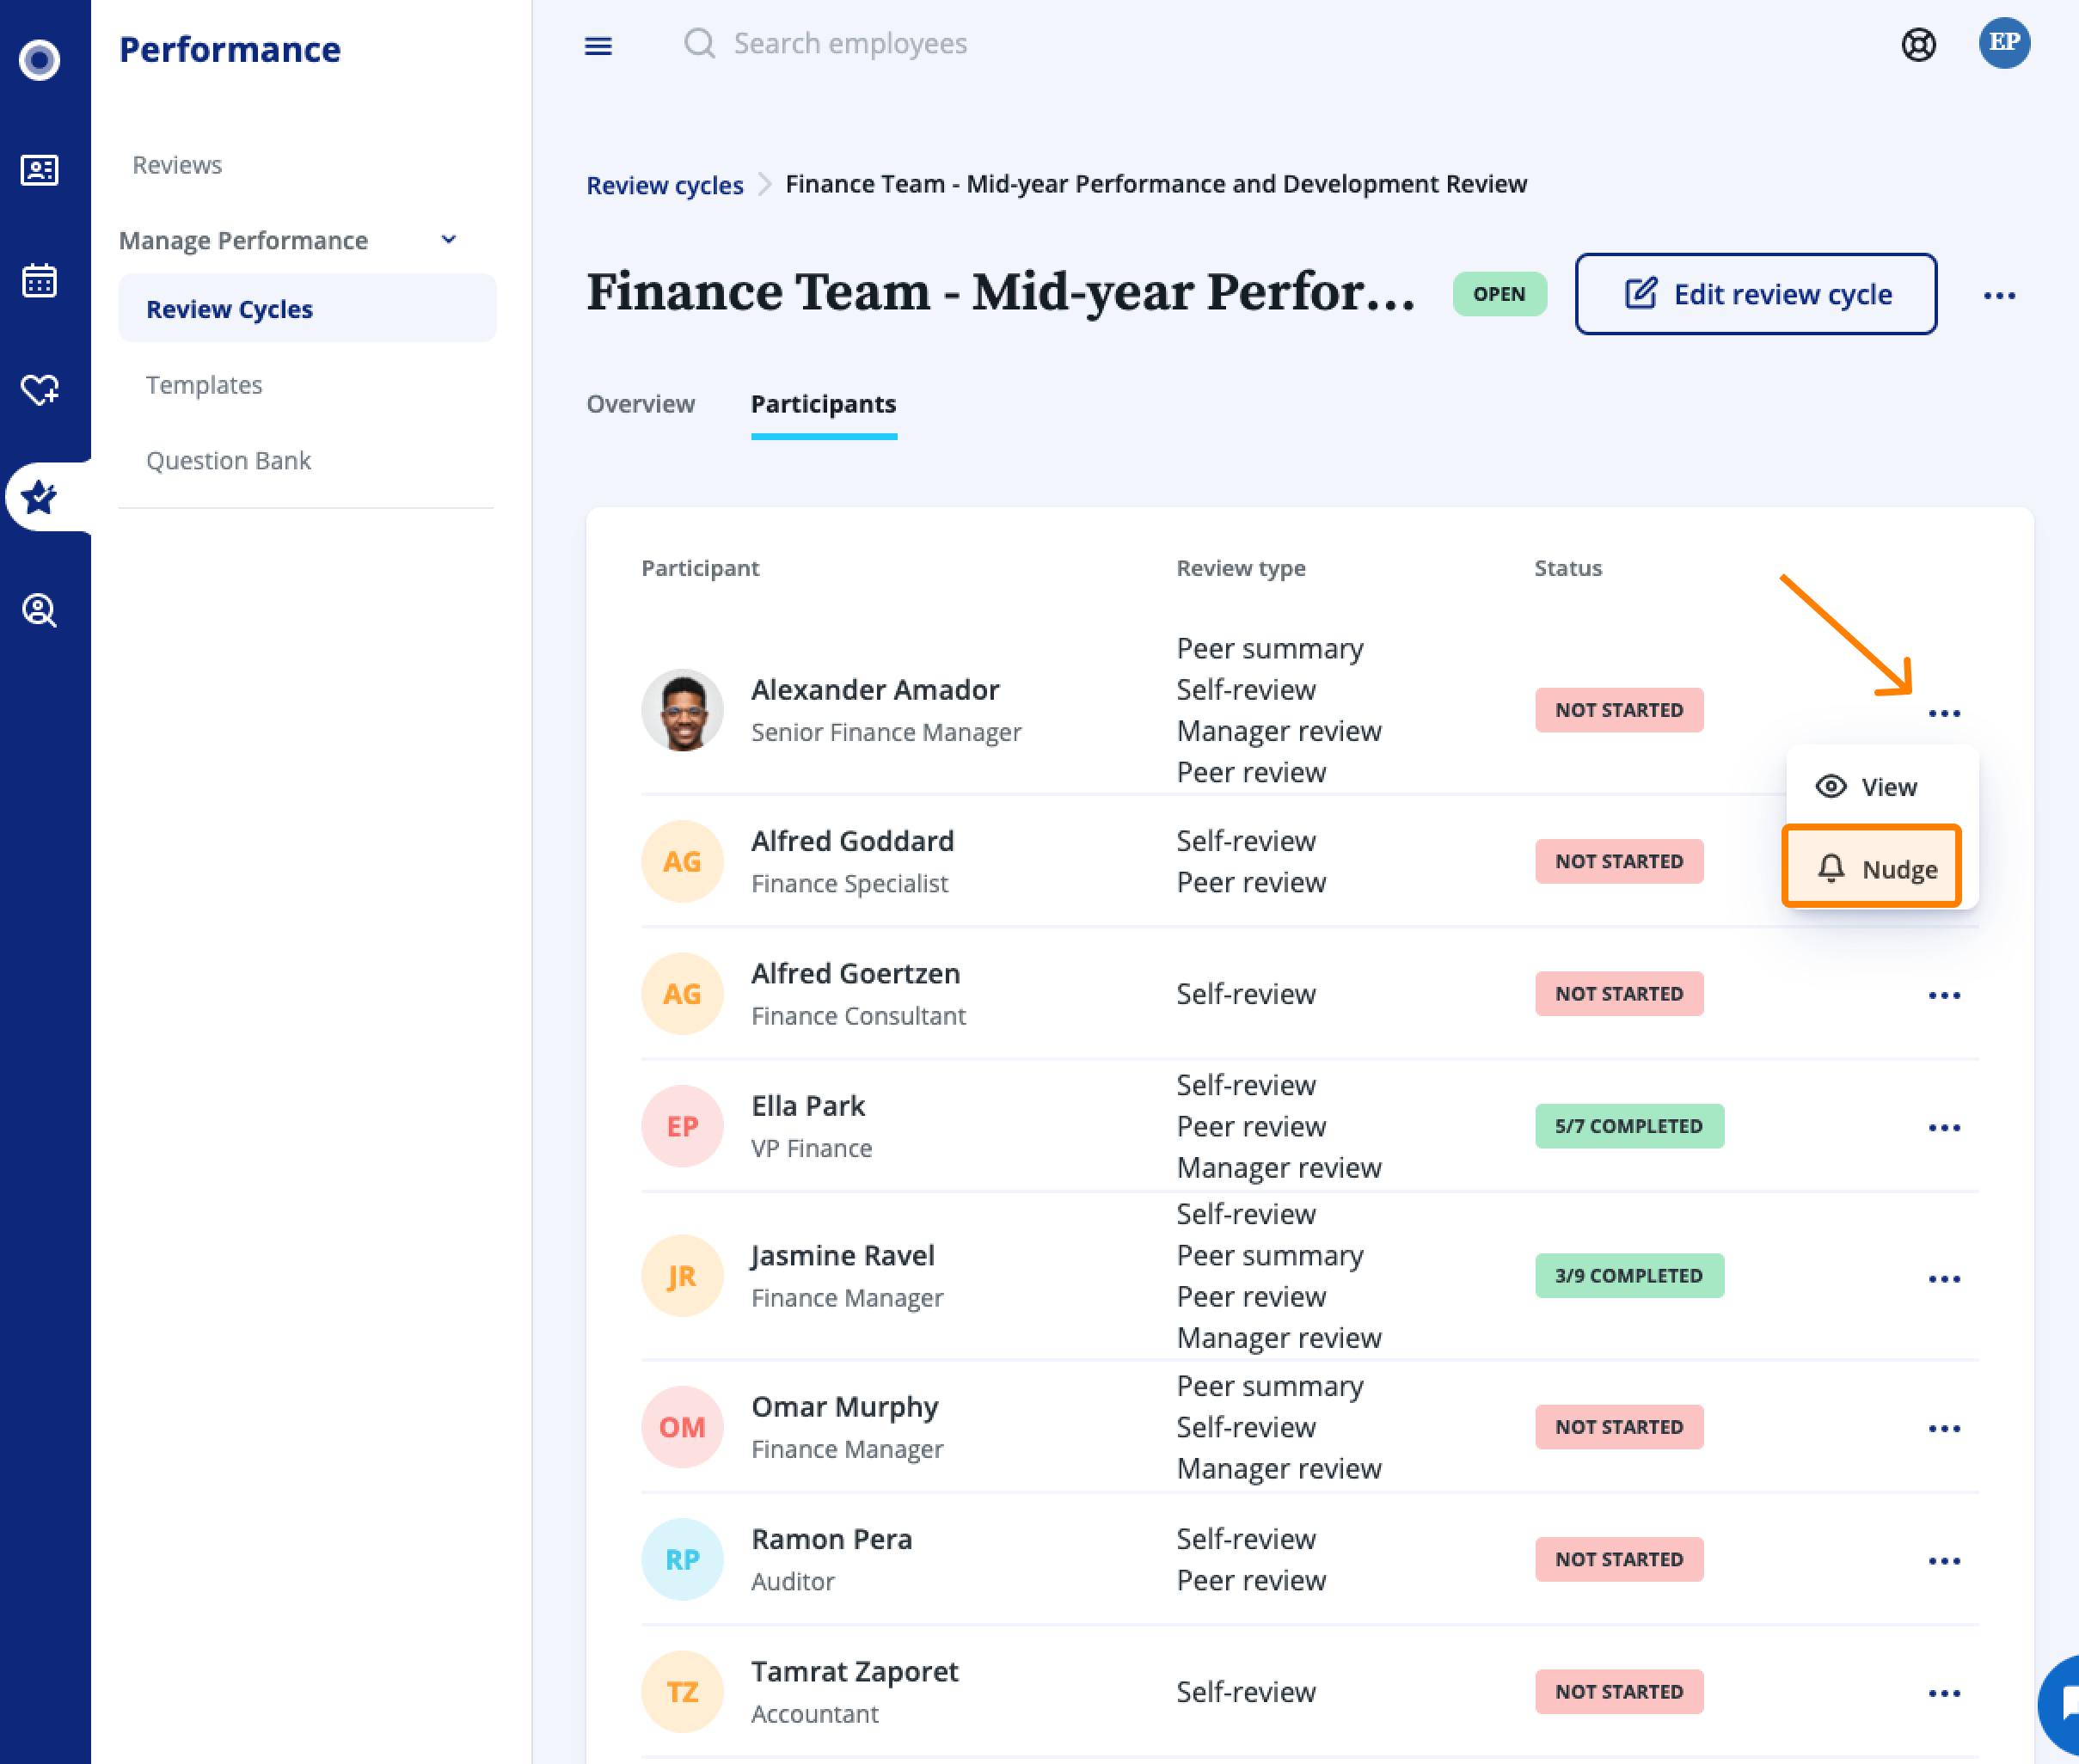Click the hamburger menu icon
The image size is (2079, 1764).
pos(598,46)
